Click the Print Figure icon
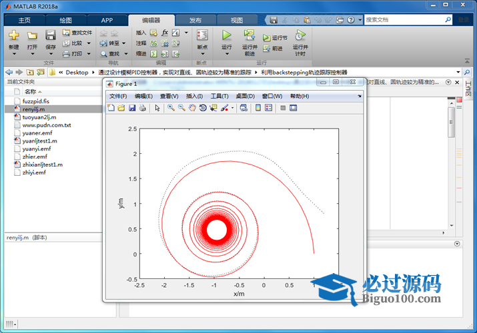The height and width of the screenshot is (333, 477). click(143, 108)
